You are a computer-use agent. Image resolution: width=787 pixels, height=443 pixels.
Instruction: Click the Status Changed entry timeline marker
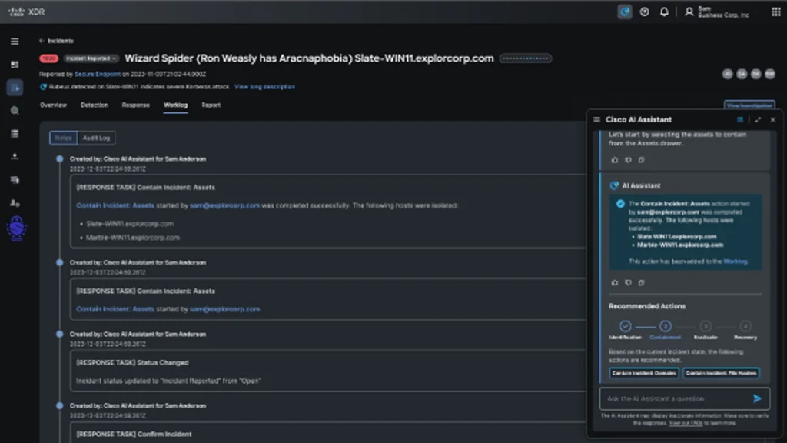(x=60, y=334)
